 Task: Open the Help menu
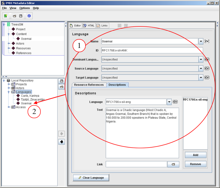[x=36, y=8]
